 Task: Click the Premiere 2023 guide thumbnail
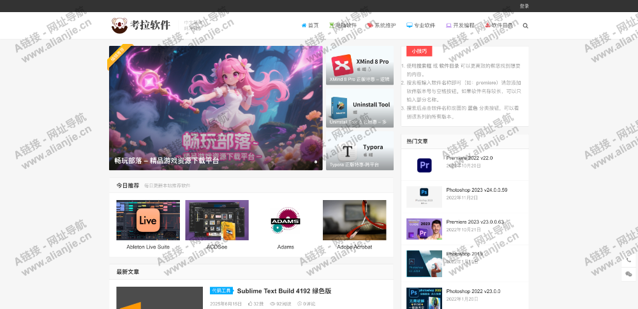pyautogui.click(x=424, y=229)
